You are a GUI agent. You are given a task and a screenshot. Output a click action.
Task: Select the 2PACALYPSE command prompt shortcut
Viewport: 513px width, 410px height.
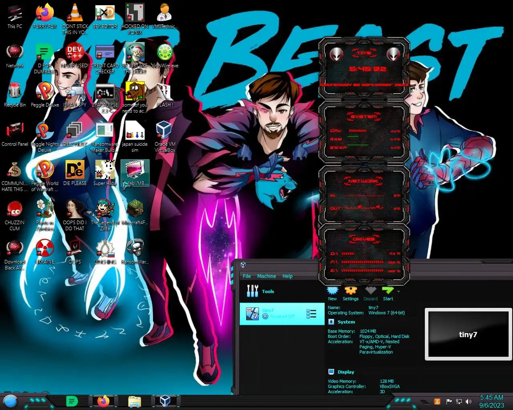(105, 98)
